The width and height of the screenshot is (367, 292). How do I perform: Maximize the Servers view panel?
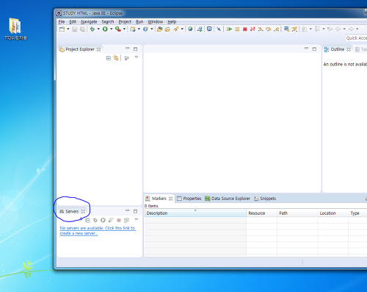point(135,211)
